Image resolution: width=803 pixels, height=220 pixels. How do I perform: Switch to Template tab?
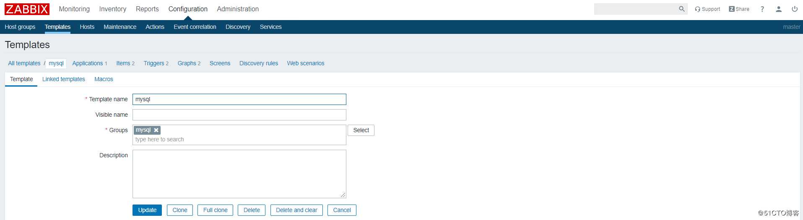[x=21, y=79]
